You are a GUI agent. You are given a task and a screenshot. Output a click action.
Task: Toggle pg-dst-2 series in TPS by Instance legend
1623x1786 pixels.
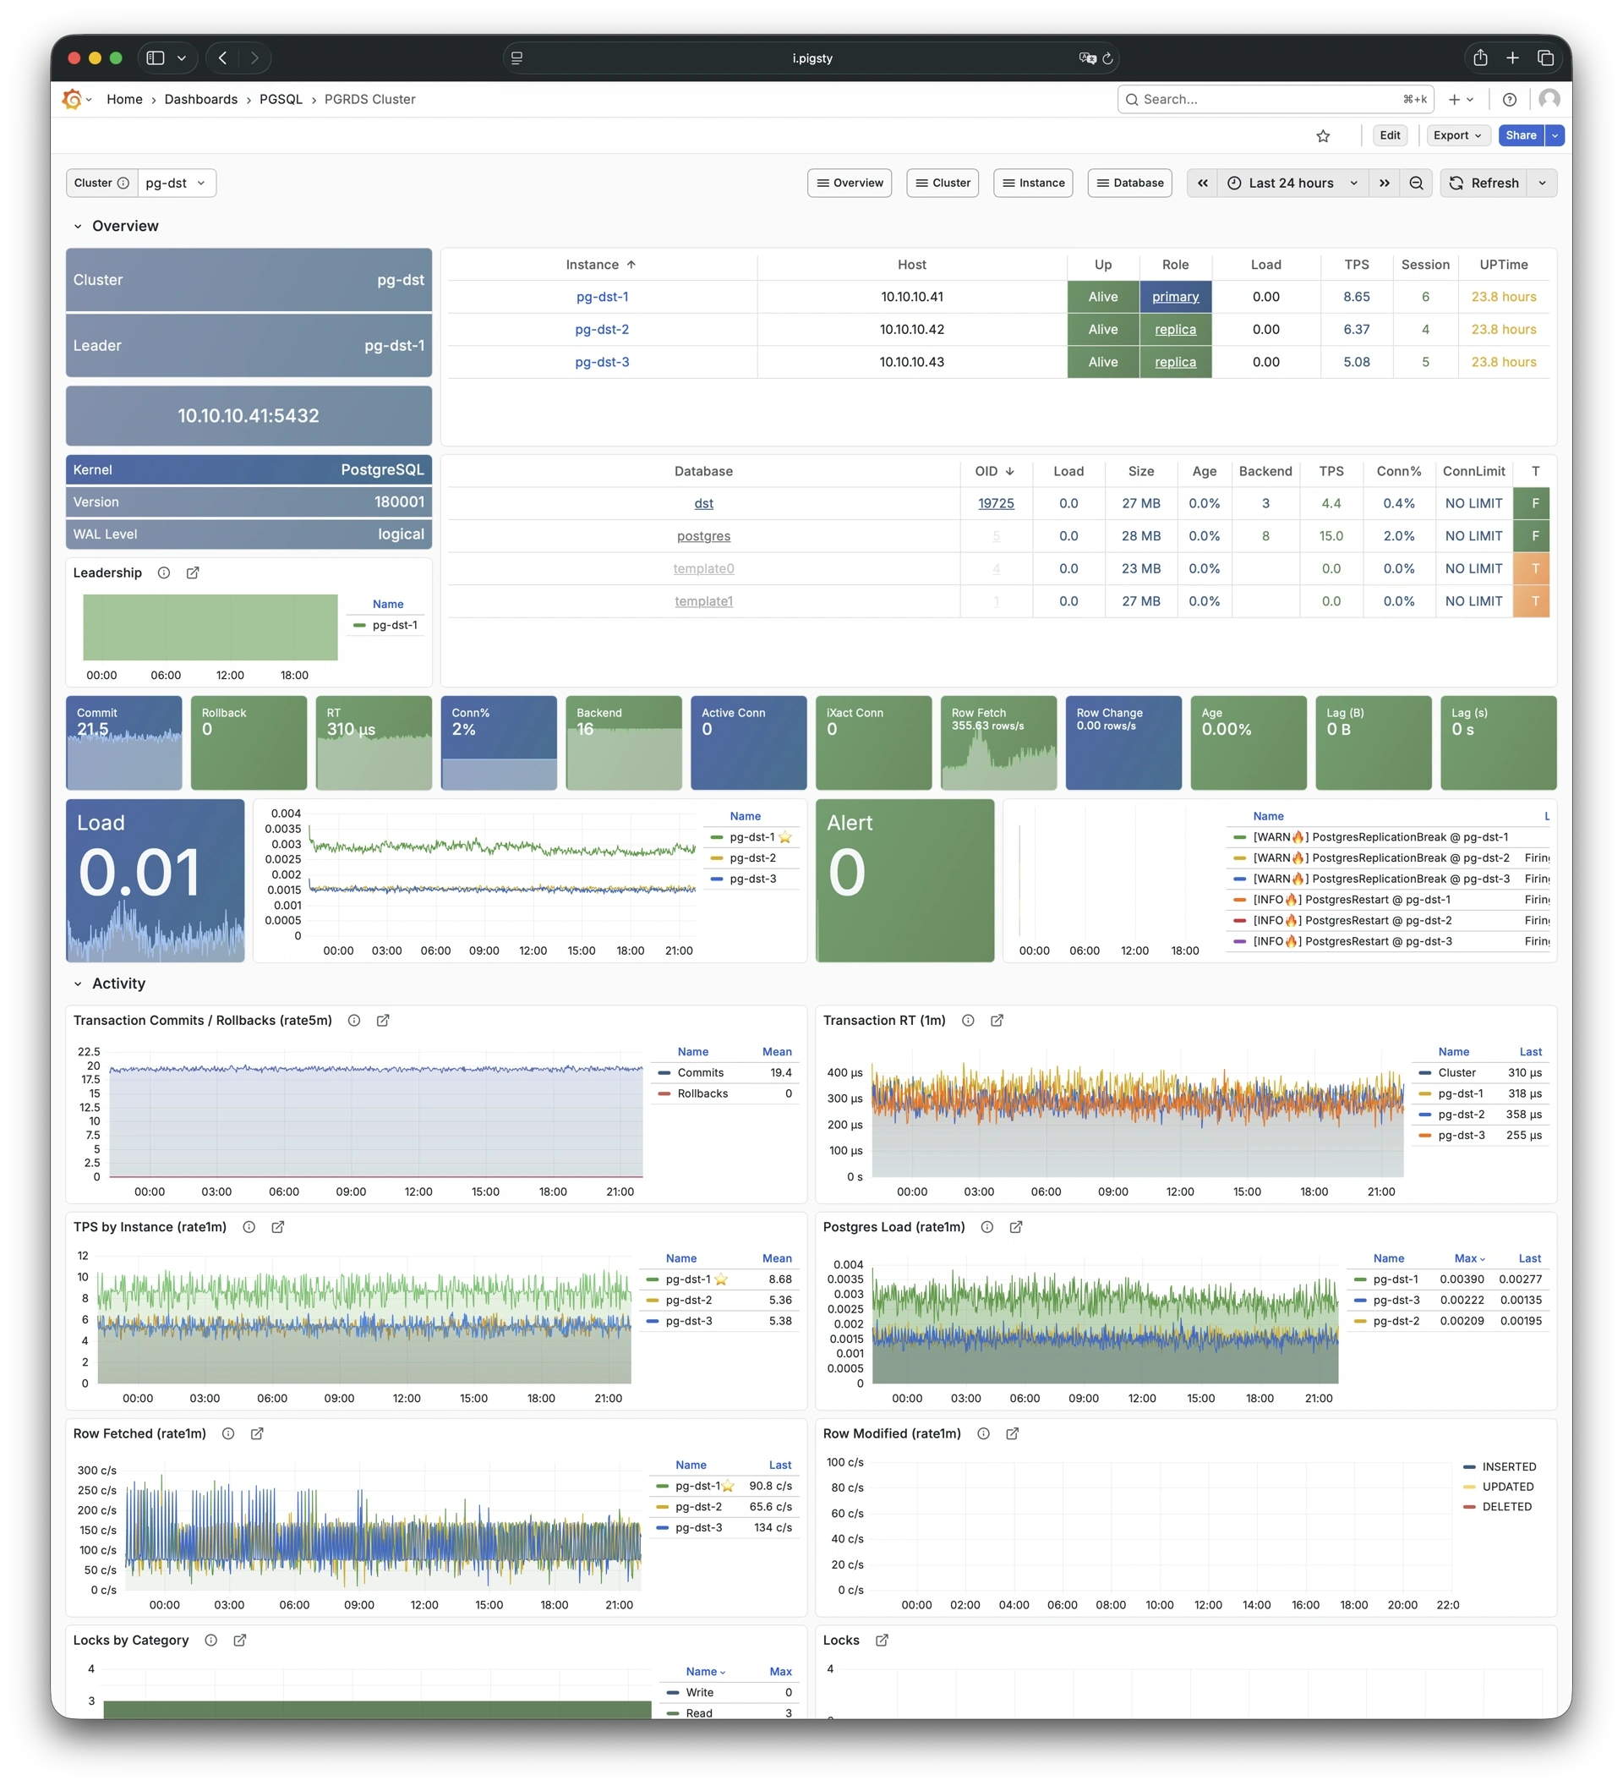click(688, 1300)
